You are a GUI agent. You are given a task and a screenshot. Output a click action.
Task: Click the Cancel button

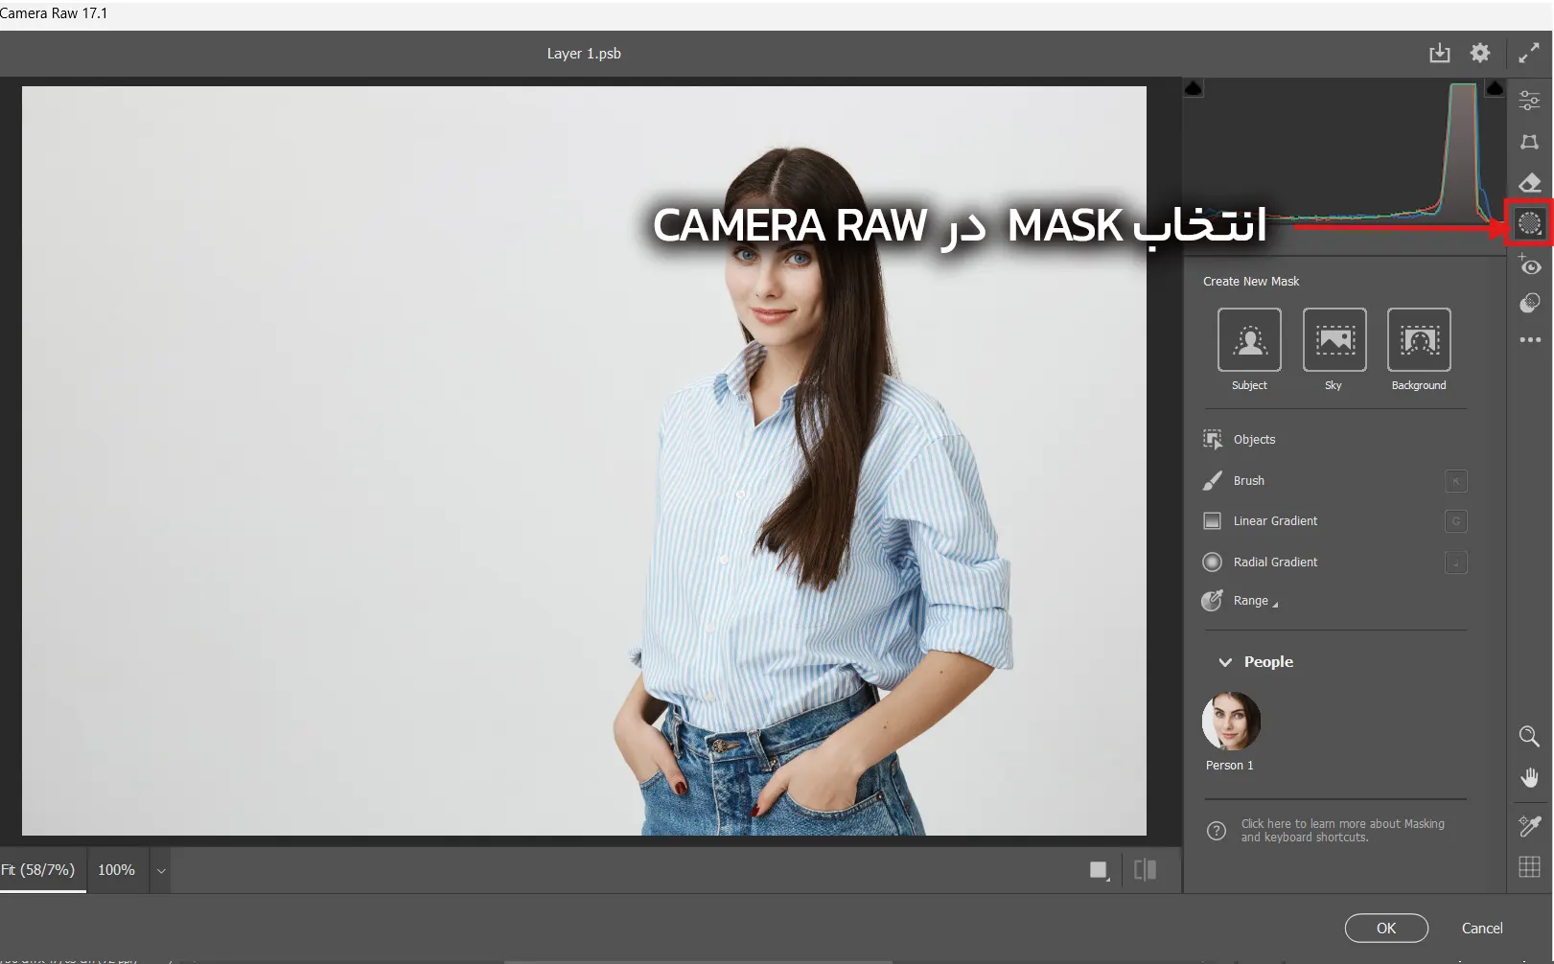(x=1482, y=928)
